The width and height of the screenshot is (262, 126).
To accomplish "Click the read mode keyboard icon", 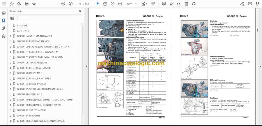I will [x=153, y=4].
